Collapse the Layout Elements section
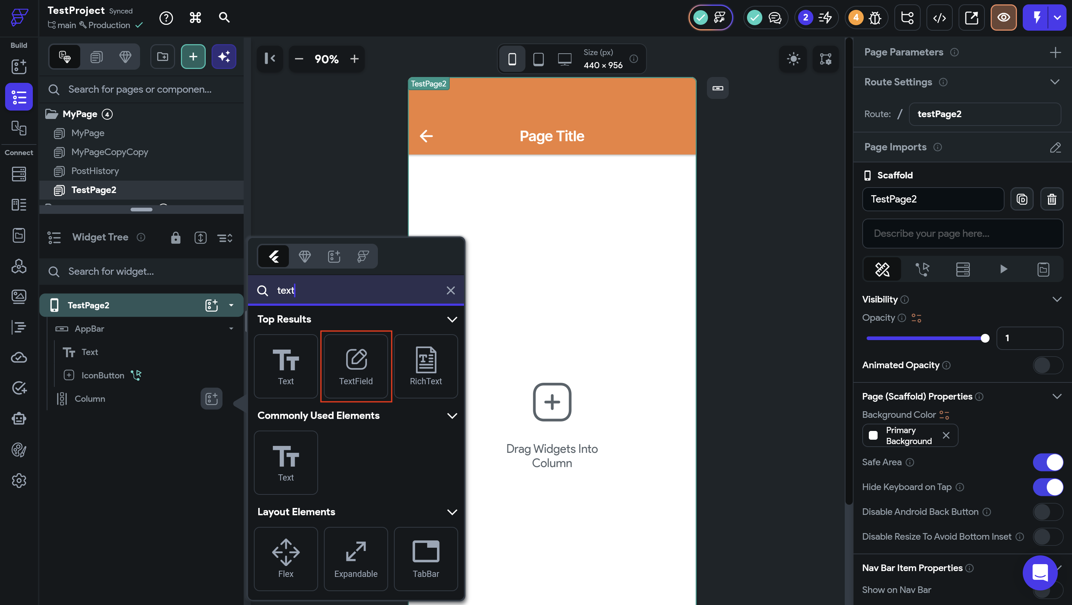The width and height of the screenshot is (1072, 605). click(452, 512)
